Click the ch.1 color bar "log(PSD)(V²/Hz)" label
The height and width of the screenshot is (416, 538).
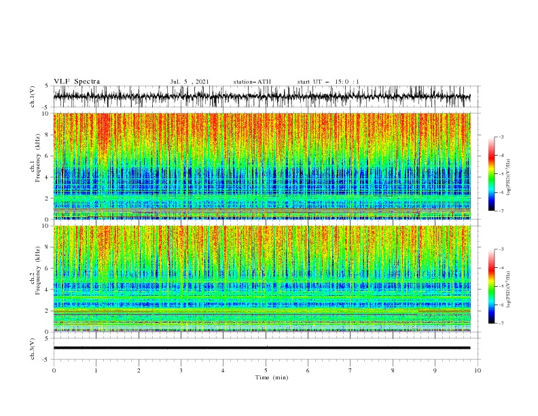(x=509, y=177)
